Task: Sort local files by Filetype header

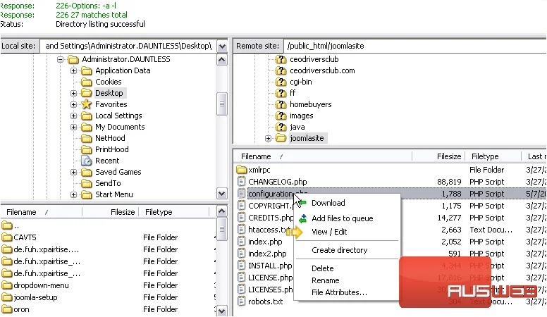Action: coord(173,212)
